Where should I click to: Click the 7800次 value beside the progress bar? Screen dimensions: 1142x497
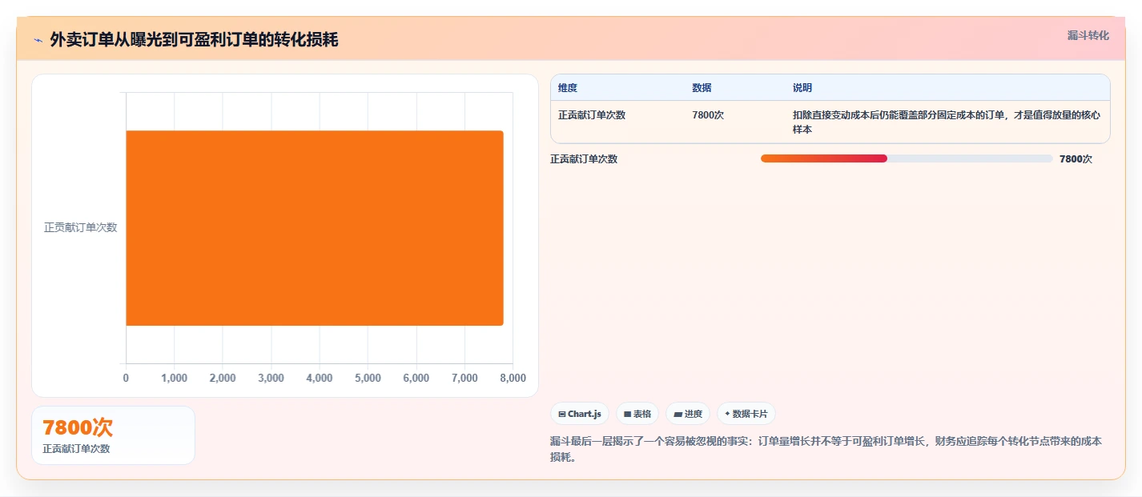[x=1076, y=159]
